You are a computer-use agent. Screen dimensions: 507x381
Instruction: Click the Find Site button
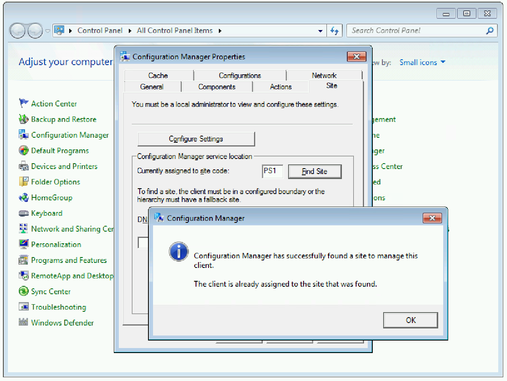[x=314, y=172]
